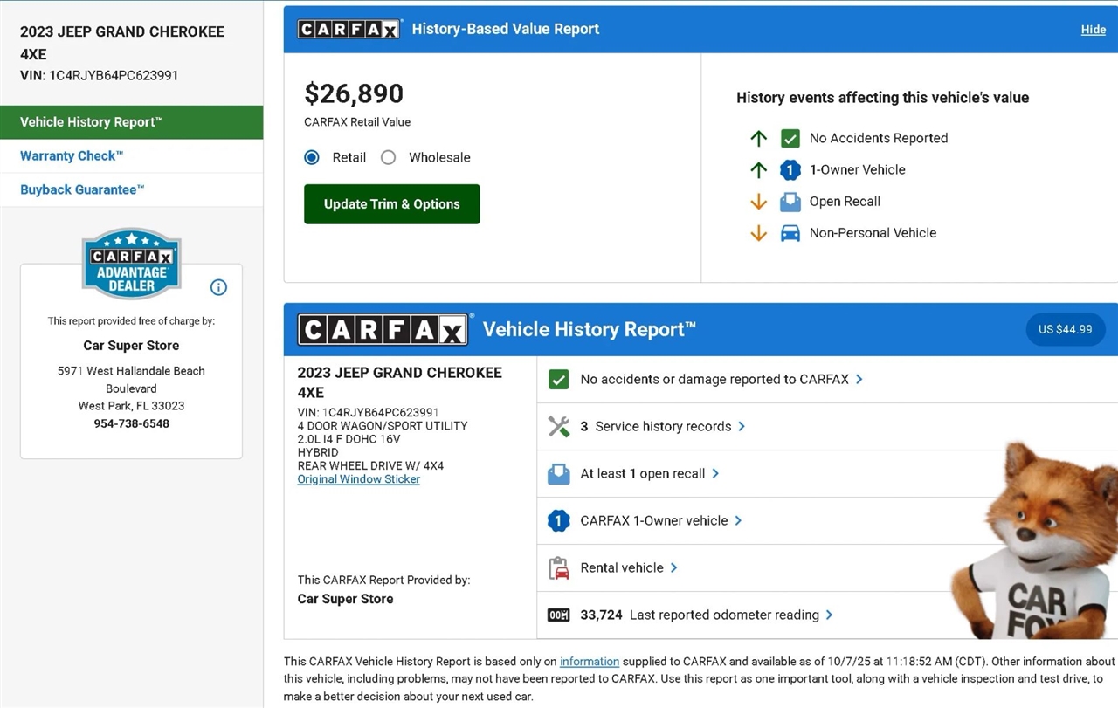Click the wrench service history icon
This screenshot has height=708, width=1118.
(558, 426)
